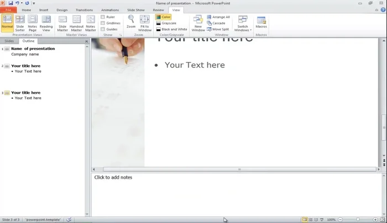
Task: Click to add notes area
Action: (x=232, y=193)
